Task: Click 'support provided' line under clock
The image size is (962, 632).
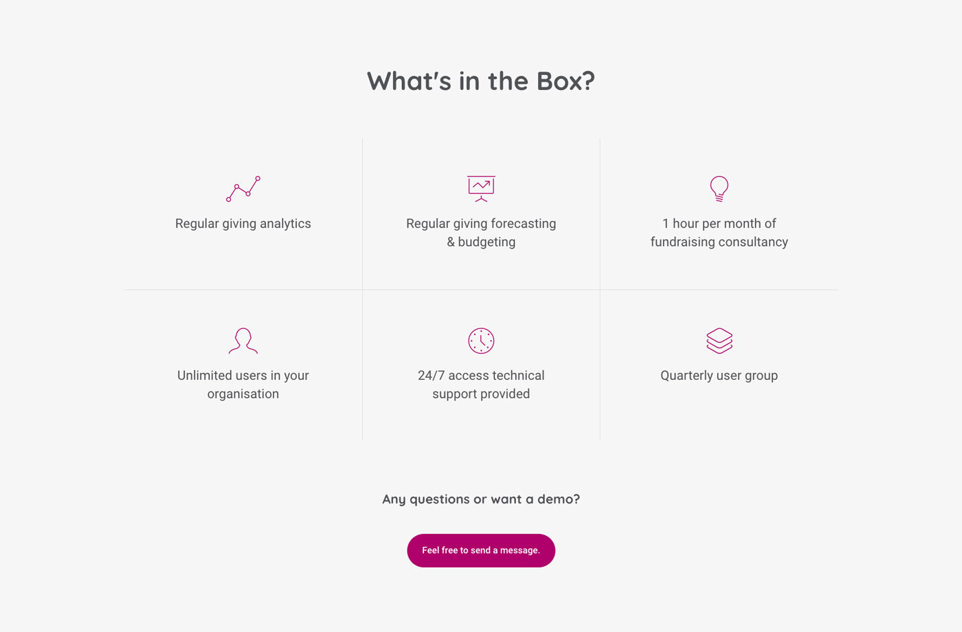Action: pyautogui.click(x=481, y=394)
